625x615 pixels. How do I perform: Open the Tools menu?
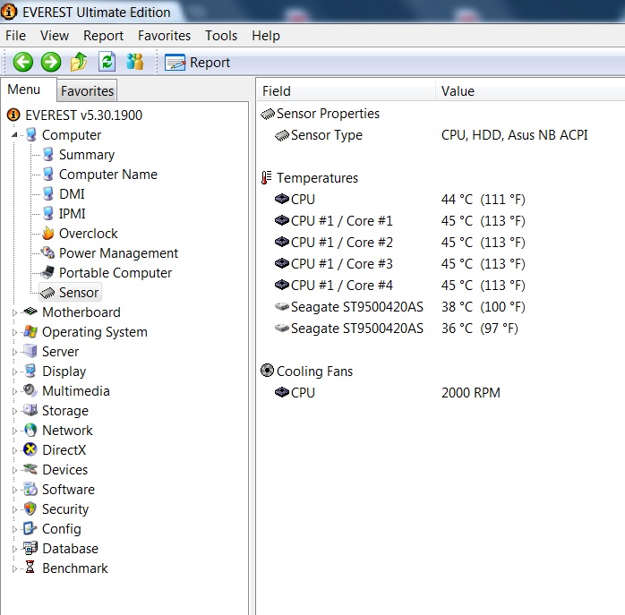(x=221, y=36)
